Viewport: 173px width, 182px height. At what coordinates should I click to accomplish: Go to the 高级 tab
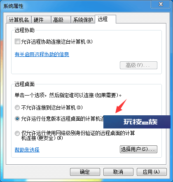click(61, 20)
